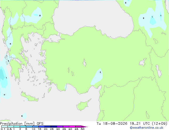
Task: Select the Precipitation [mm] GFS title text
Action: [22, 124]
